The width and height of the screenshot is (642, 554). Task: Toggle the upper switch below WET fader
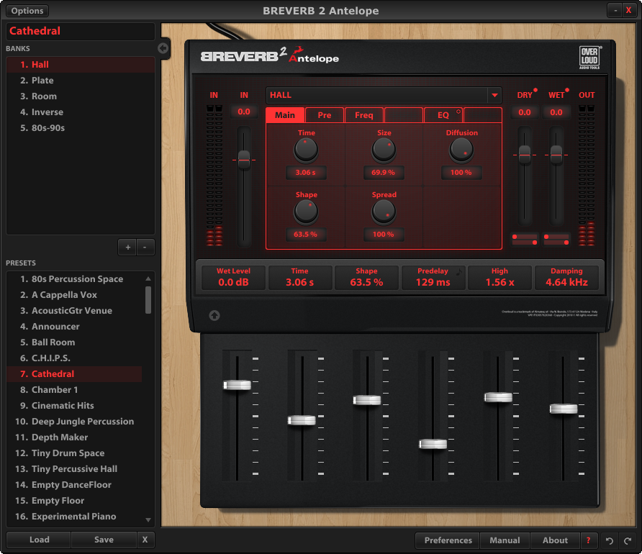pos(556,237)
